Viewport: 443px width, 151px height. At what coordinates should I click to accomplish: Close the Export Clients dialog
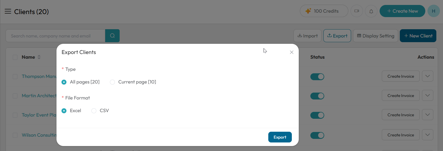292,52
